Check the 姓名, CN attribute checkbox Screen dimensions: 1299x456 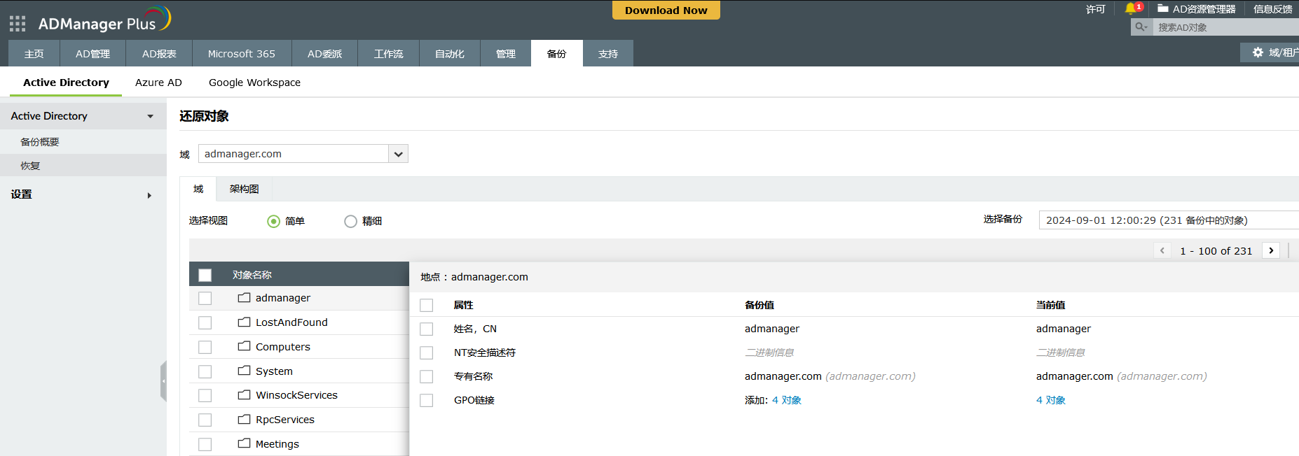tap(427, 329)
